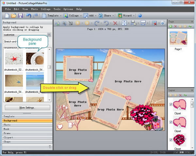Open the Help question mark icon
Image resolution: width=196 pixels, height=156 pixels.
[140, 15]
